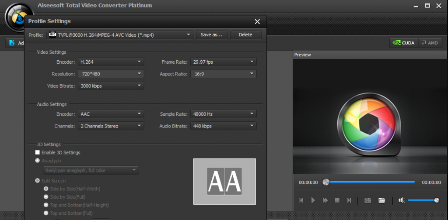Click the elapsed time 00:00:00 left of seek bar

308,182
